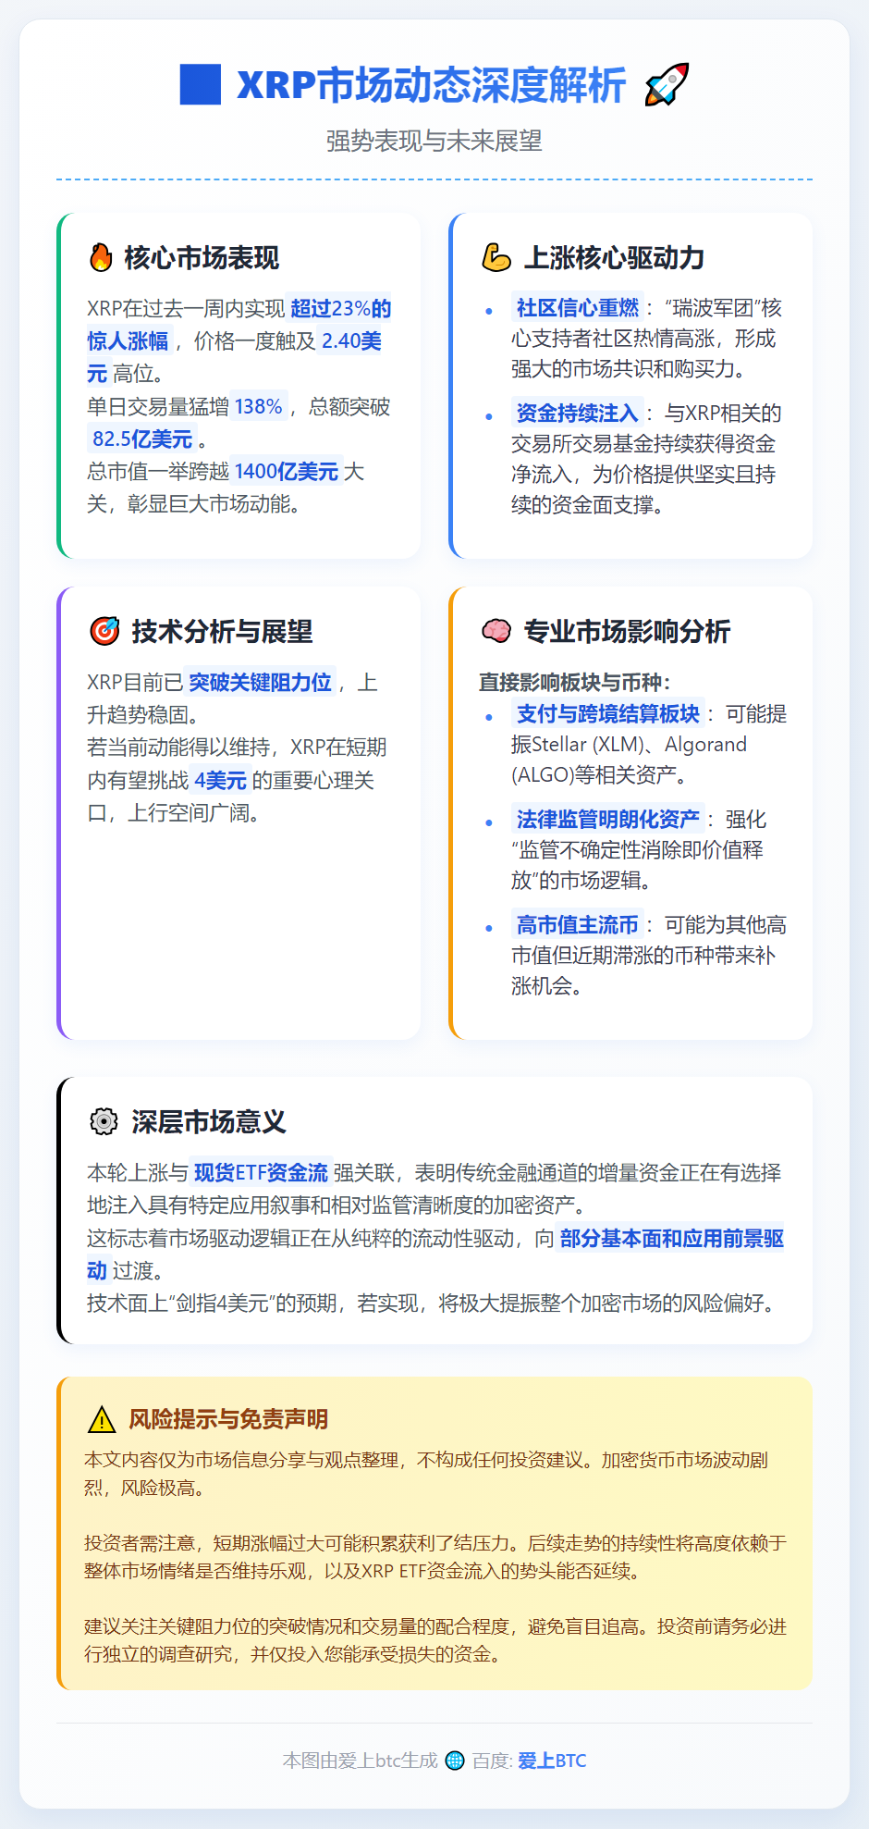The image size is (869, 1829).
Task: Click the blue square icon before the title
Action: (201, 84)
